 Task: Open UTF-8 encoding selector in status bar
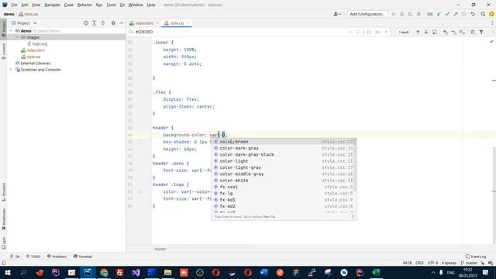click(432, 263)
